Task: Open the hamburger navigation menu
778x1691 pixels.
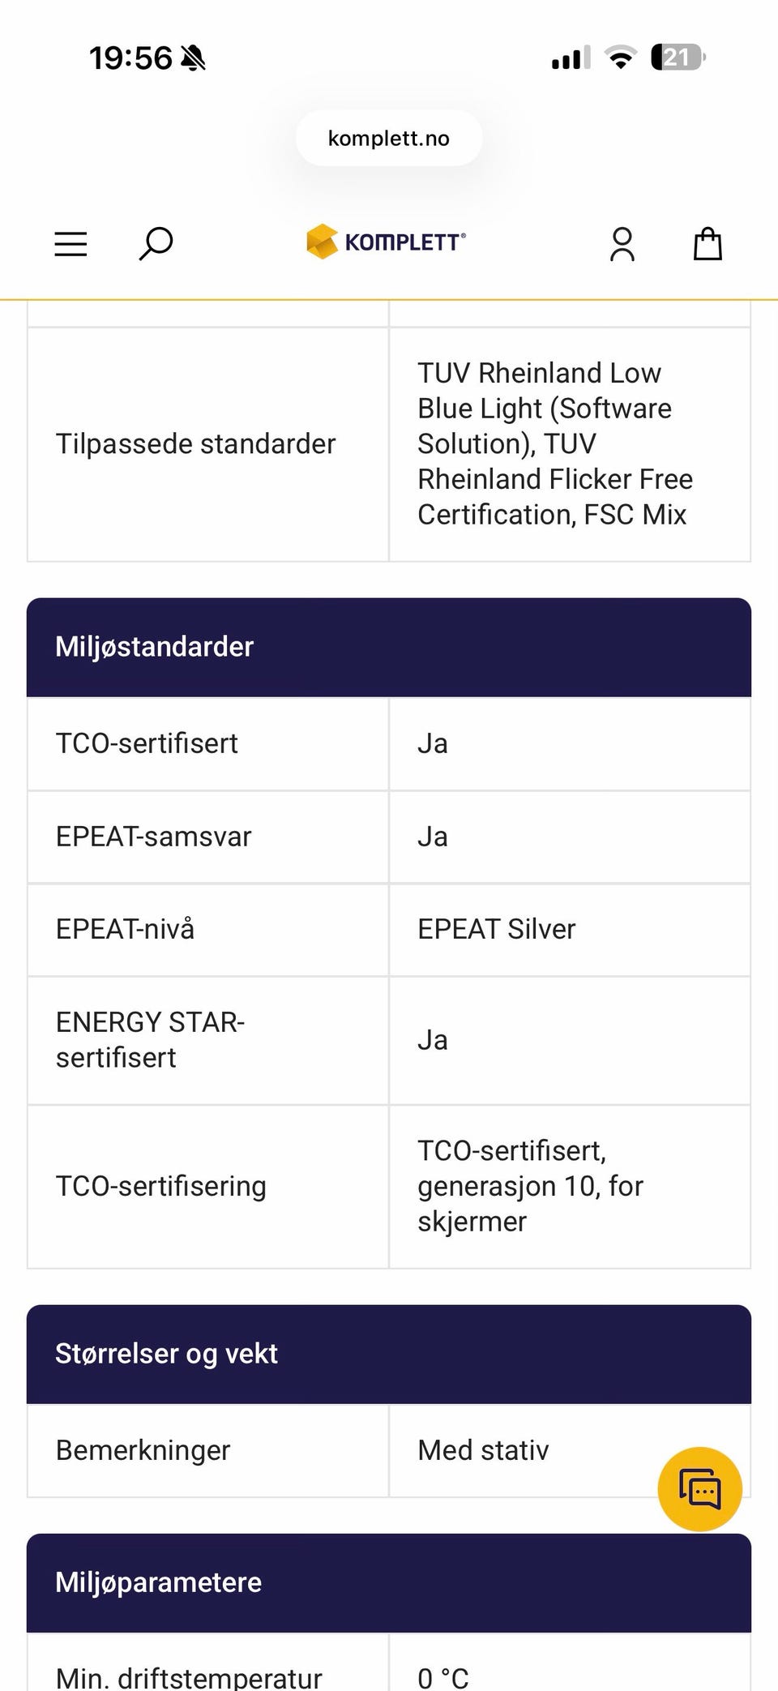Action: (71, 243)
